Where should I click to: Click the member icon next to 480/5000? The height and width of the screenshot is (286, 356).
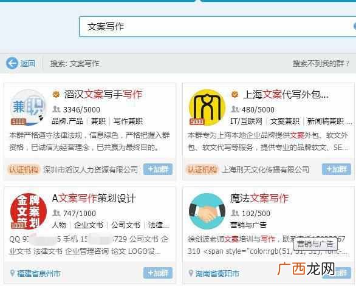[234, 109]
